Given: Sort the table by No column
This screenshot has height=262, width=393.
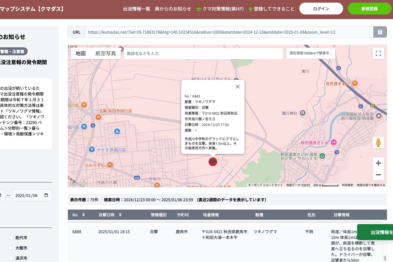Looking at the screenshot, I should point(83,215).
